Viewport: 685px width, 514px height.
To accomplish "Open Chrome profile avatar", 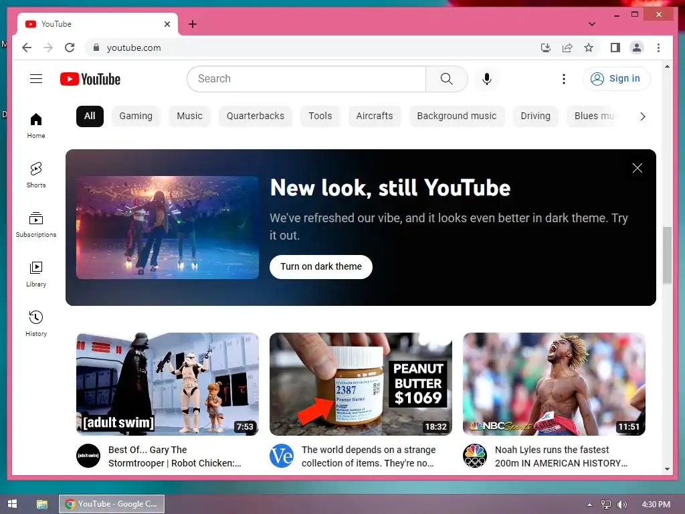I will coord(637,48).
